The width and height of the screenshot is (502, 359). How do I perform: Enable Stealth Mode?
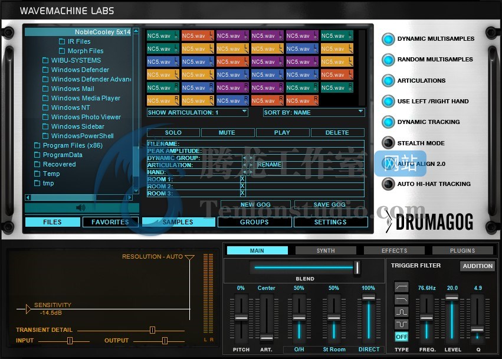[x=388, y=143]
